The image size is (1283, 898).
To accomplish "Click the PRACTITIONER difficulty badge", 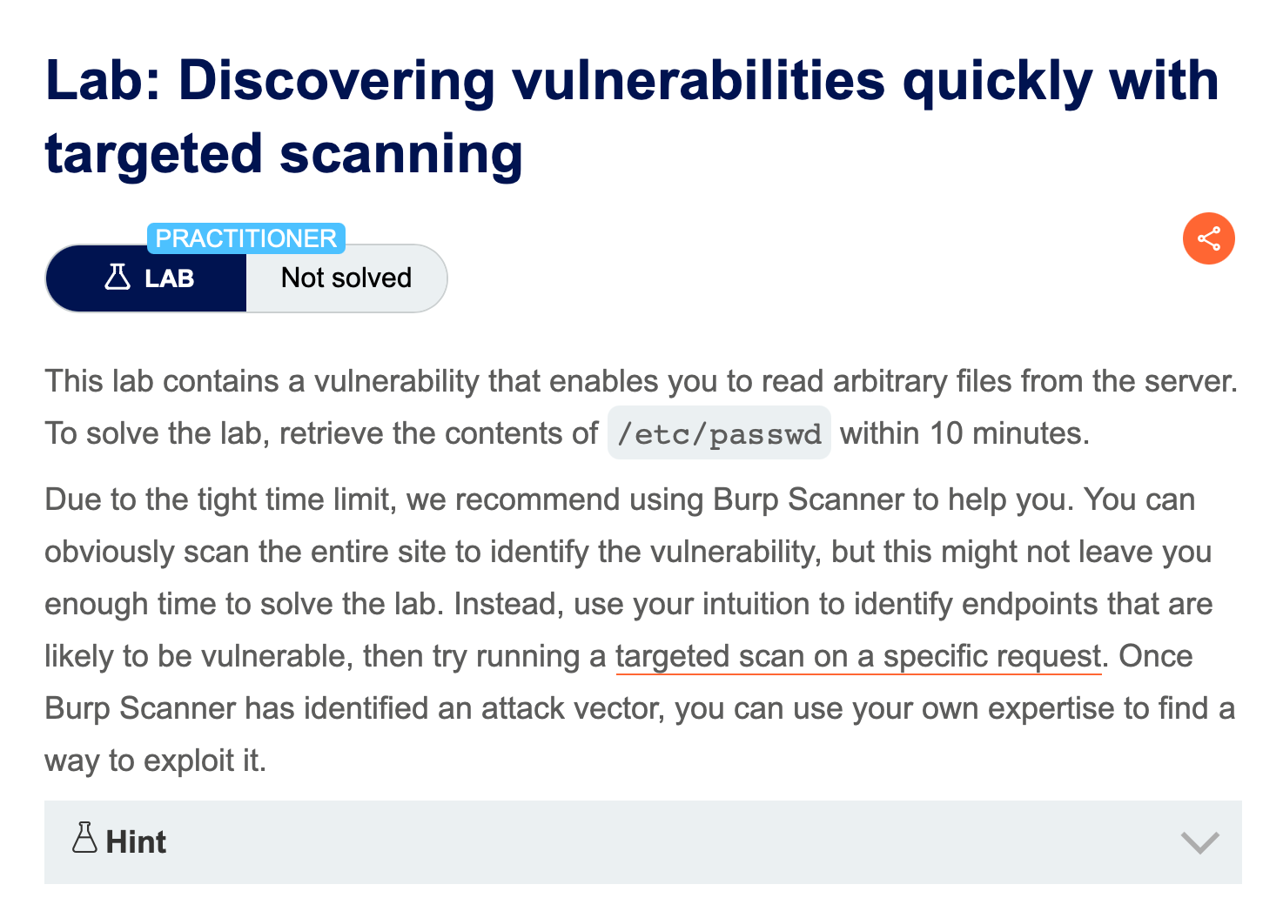I will [246, 238].
